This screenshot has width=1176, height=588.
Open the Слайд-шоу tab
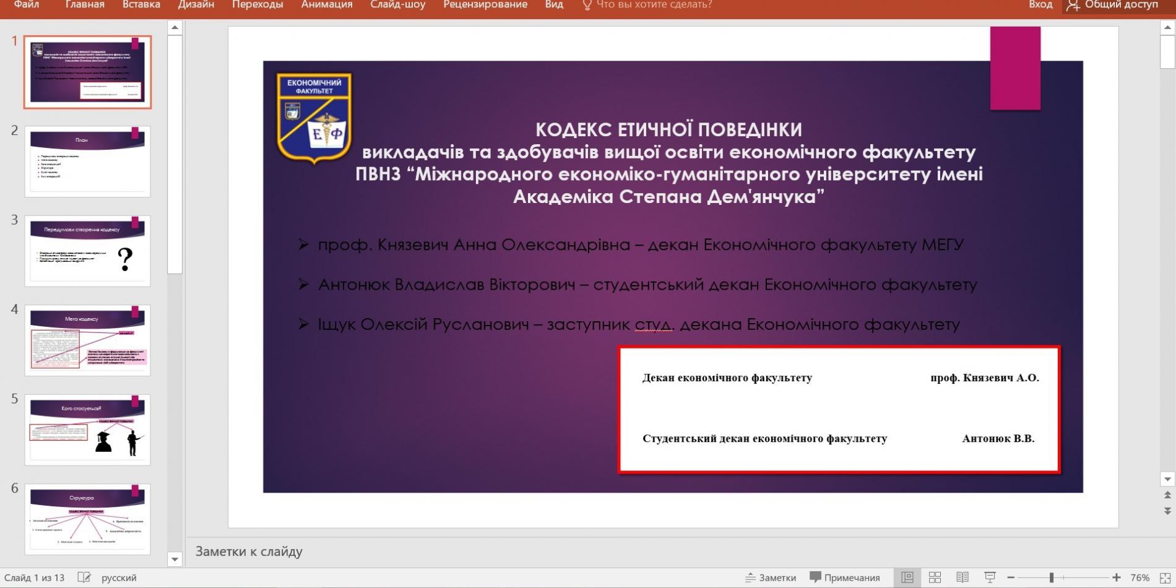tap(398, 5)
